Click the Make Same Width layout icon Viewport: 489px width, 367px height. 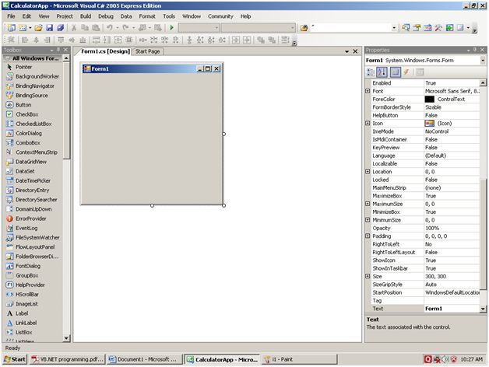(97, 40)
